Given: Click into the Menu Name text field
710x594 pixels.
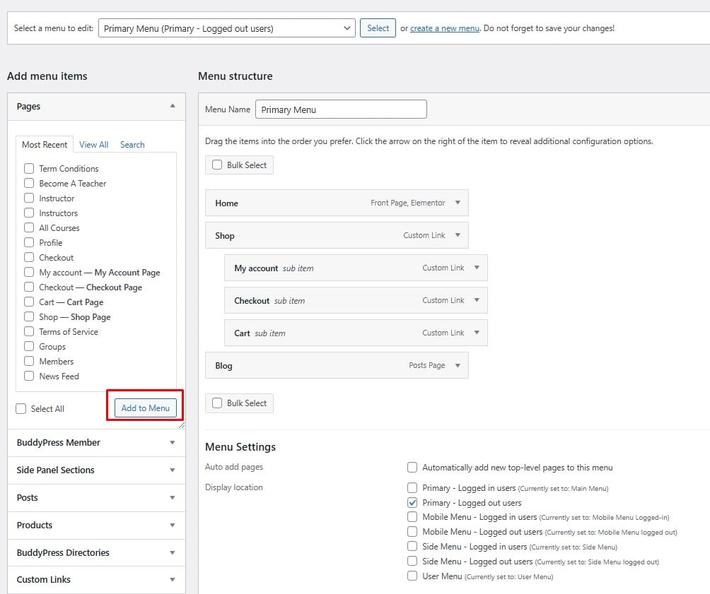Looking at the screenshot, I should [x=341, y=109].
